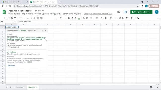This screenshot has width=161, height=90.
Task: Decrease decimal places icon
Action: point(35,18)
